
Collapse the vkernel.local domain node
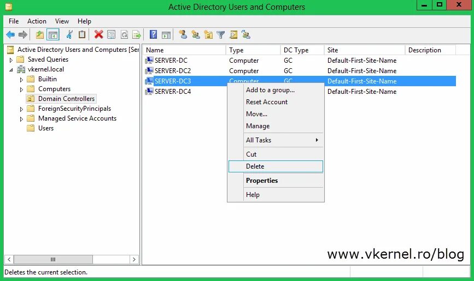11,70
